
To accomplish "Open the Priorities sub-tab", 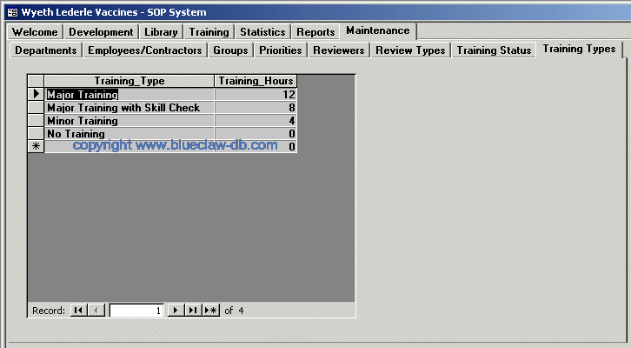I will [281, 50].
